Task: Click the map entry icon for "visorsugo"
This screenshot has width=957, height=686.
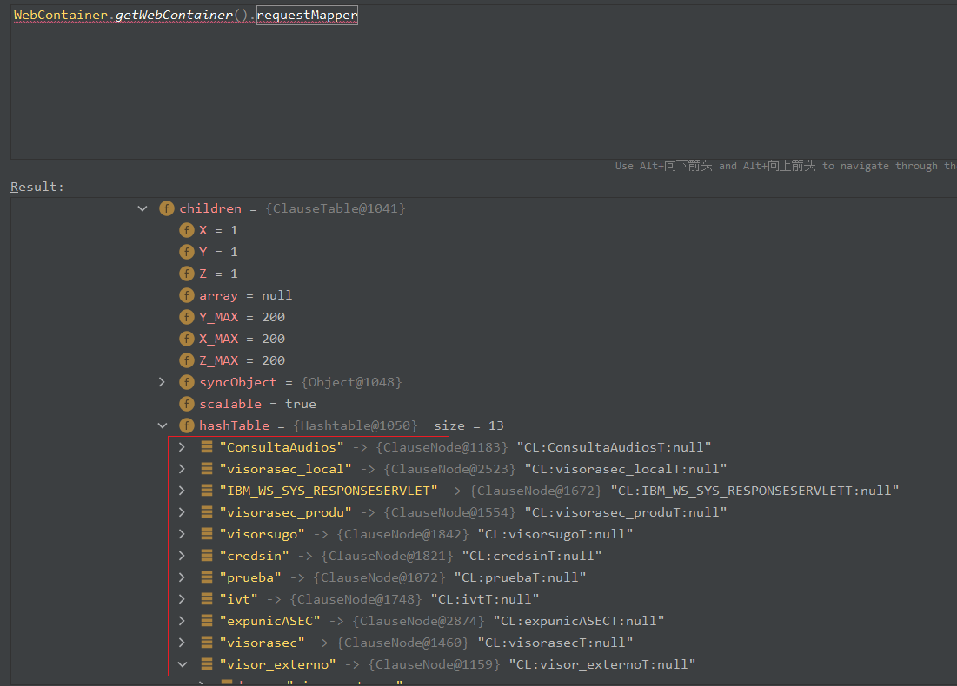Action: tap(207, 534)
